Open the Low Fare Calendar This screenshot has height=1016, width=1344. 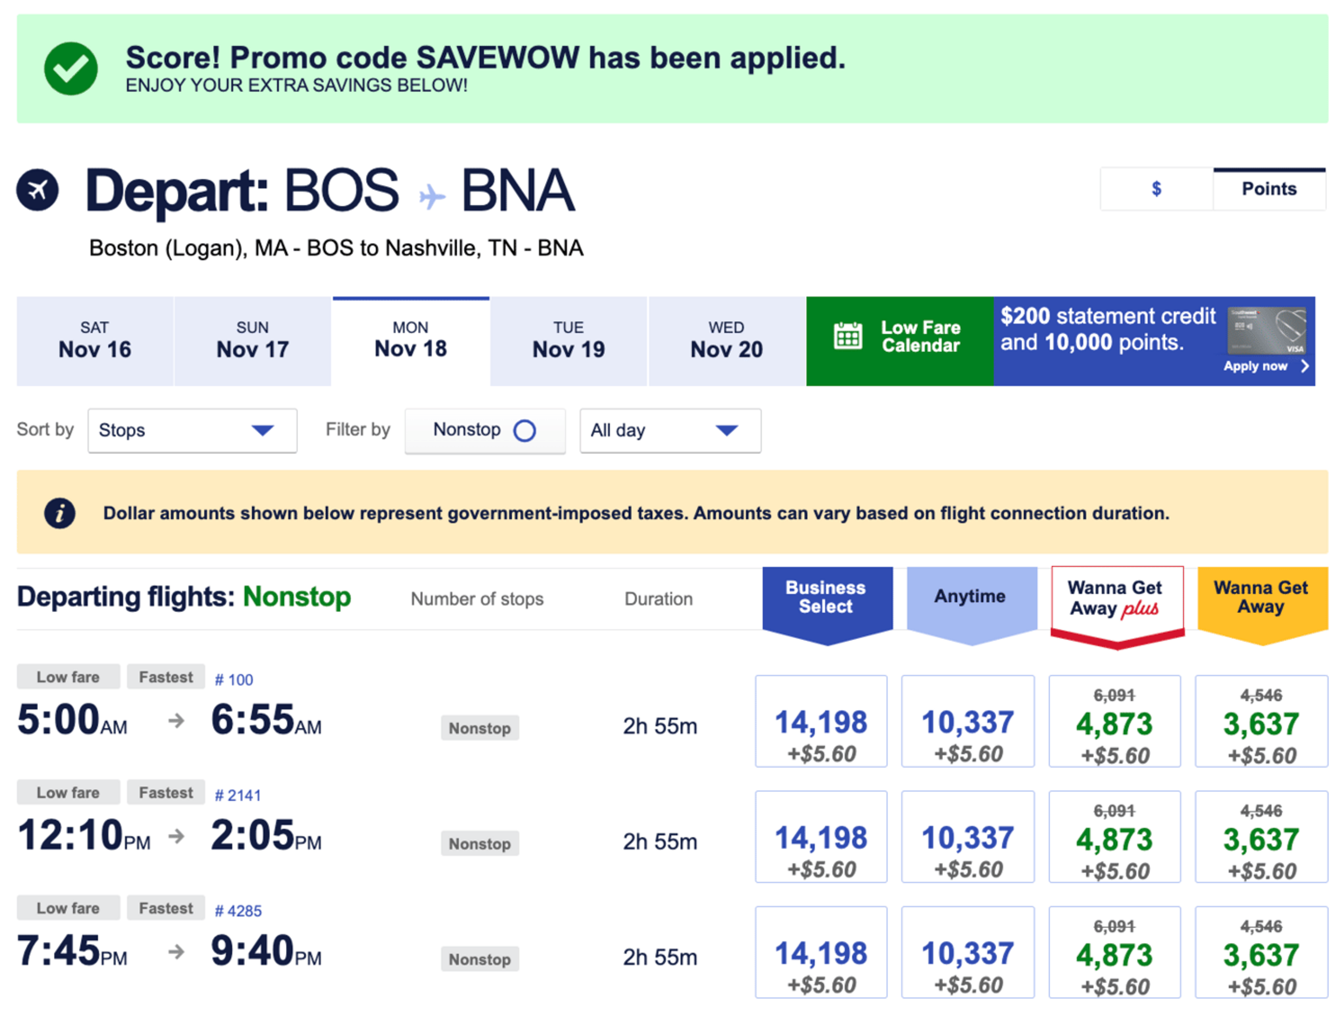click(900, 341)
